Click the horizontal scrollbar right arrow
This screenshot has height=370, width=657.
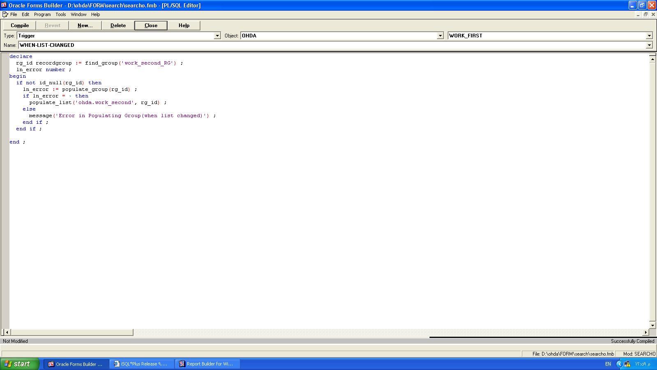(x=646, y=332)
